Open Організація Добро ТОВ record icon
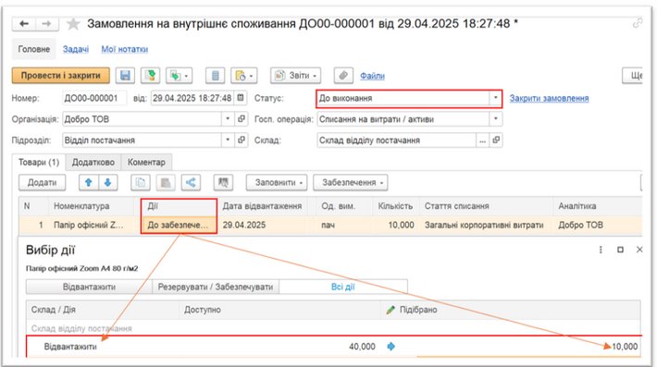Image resolution: width=657 pixels, height=367 pixels. (x=242, y=119)
